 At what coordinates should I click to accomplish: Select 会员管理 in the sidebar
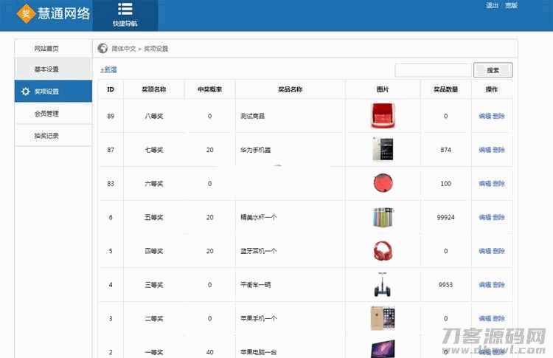46,114
